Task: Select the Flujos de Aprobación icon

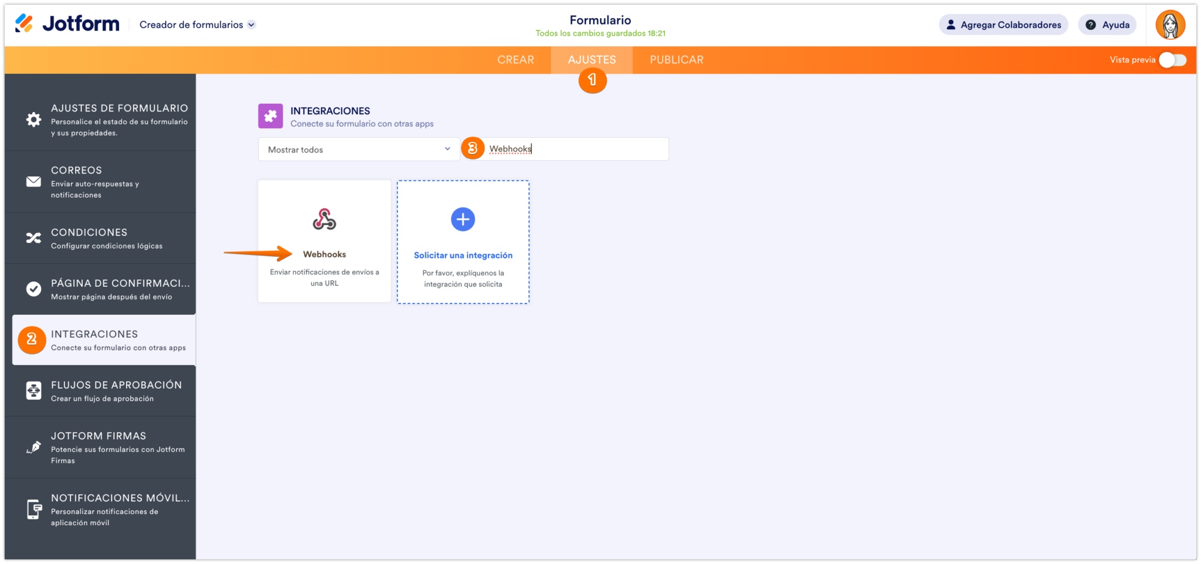Action: click(33, 390)
